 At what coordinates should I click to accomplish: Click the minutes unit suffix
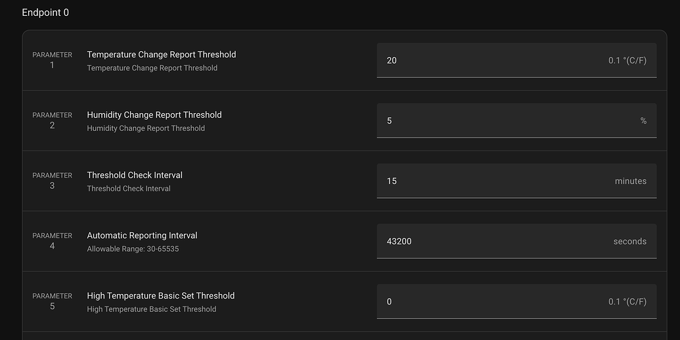coord(630,181)
